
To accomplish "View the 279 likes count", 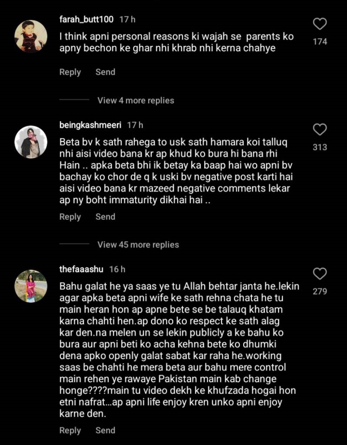I will 320,291.
